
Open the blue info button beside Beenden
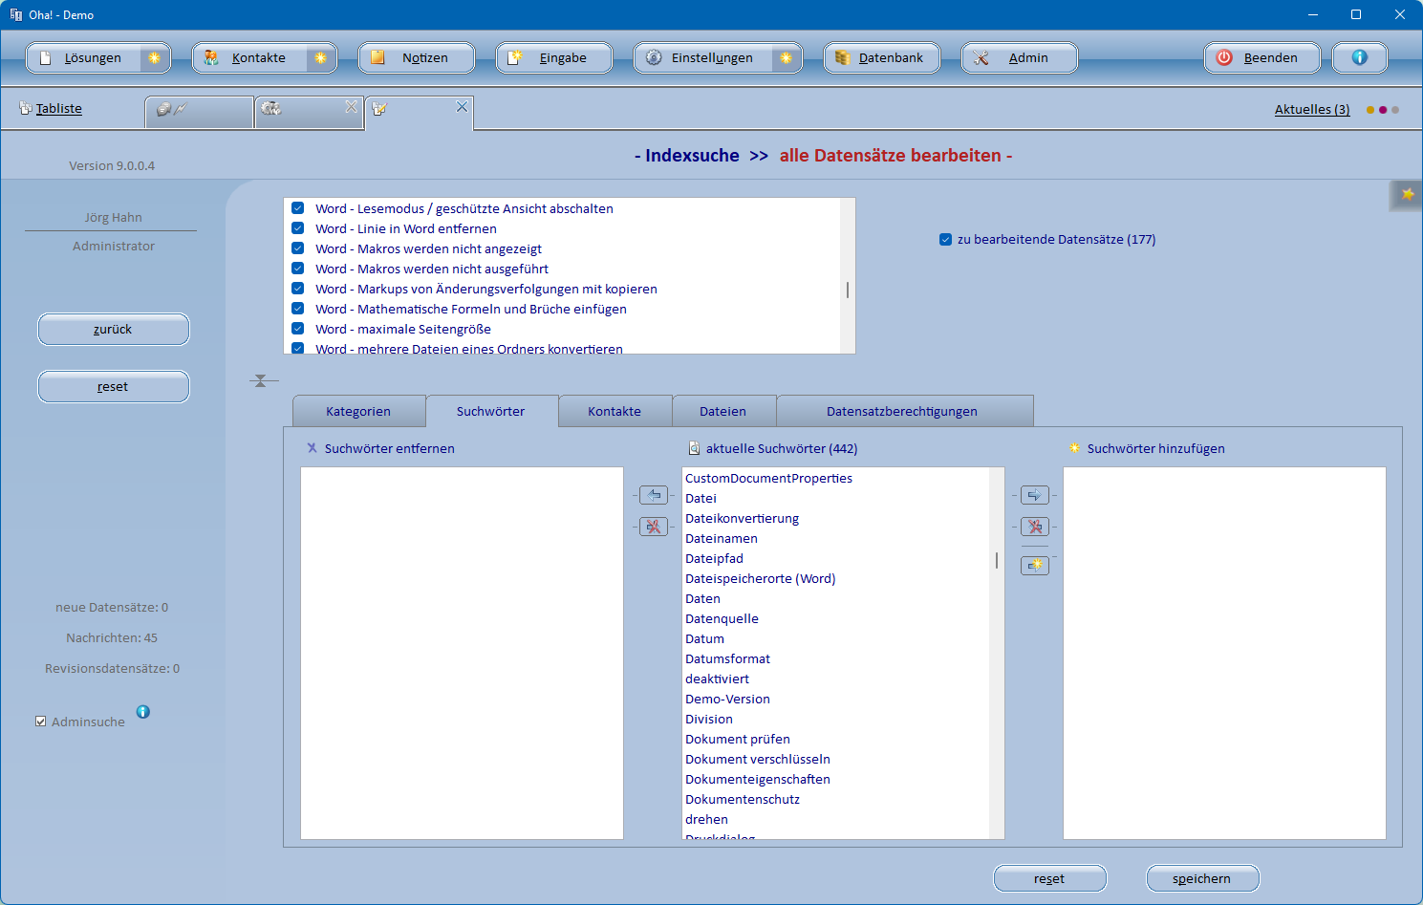coord(1359,58)
